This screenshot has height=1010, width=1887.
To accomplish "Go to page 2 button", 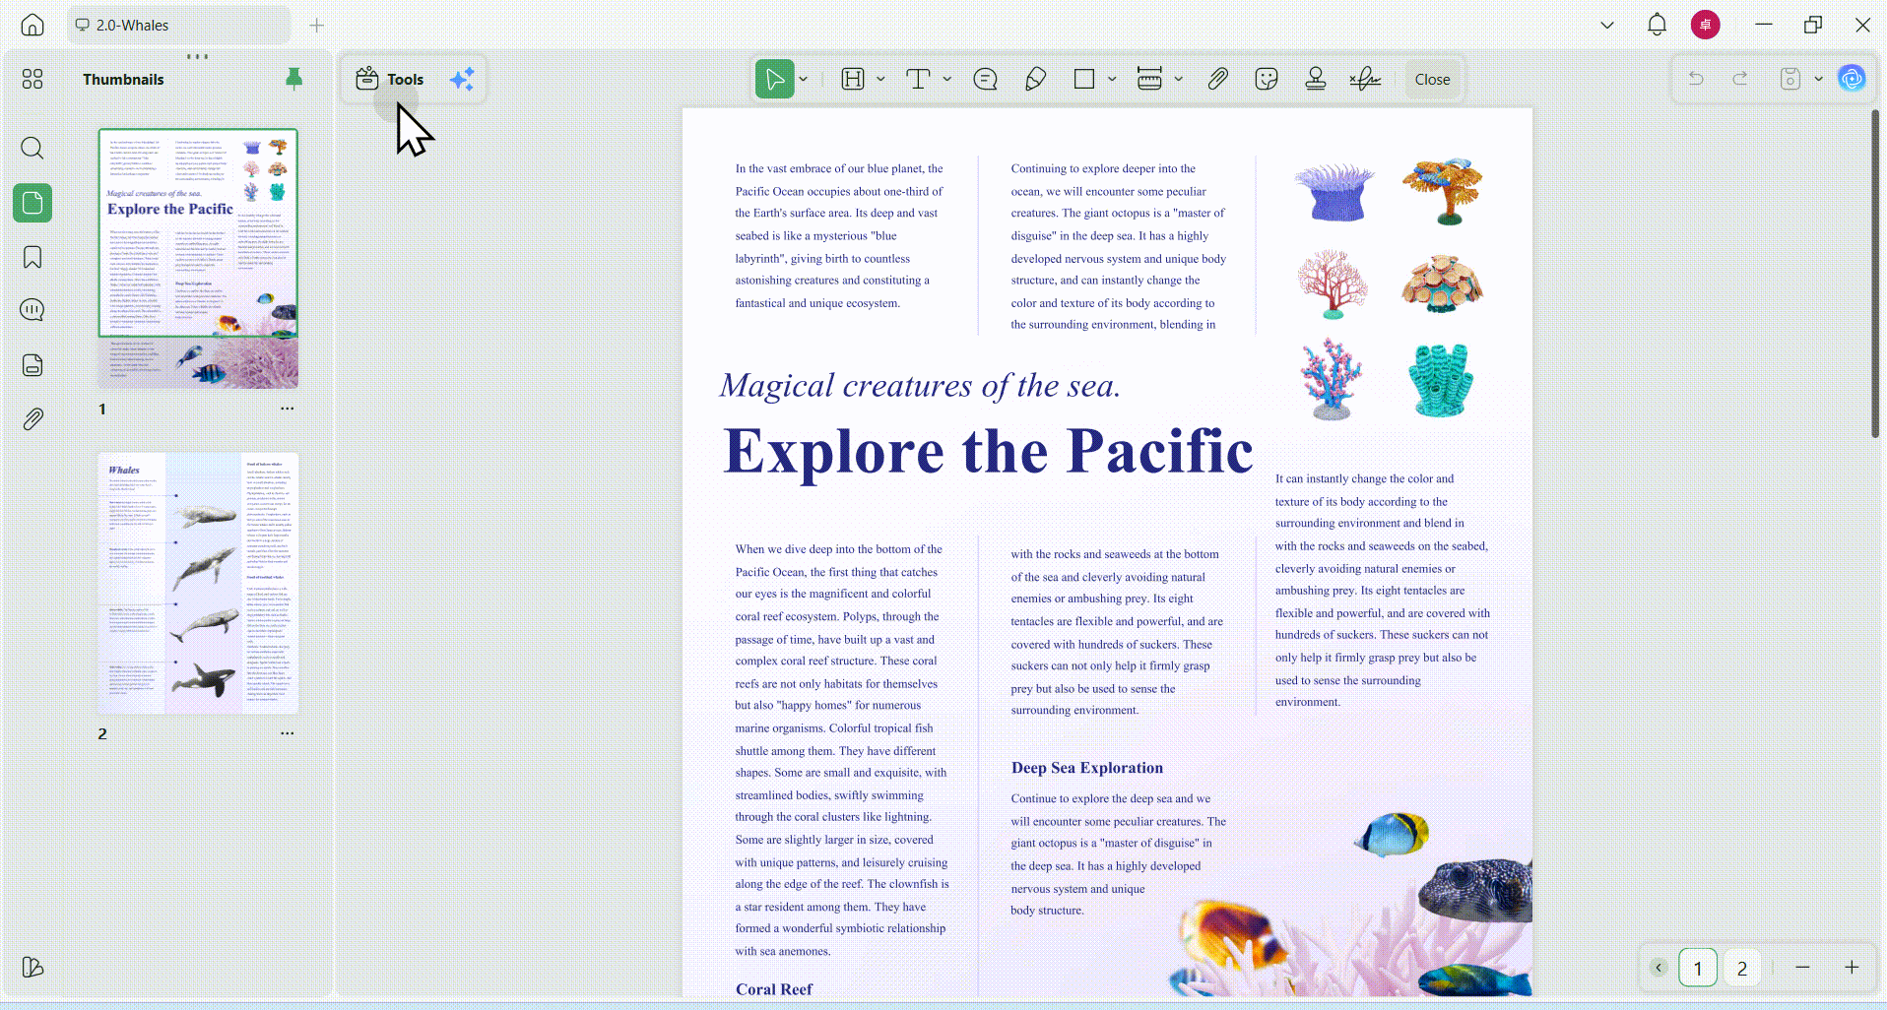I will pyautogui.click(x=1742, y=968).
